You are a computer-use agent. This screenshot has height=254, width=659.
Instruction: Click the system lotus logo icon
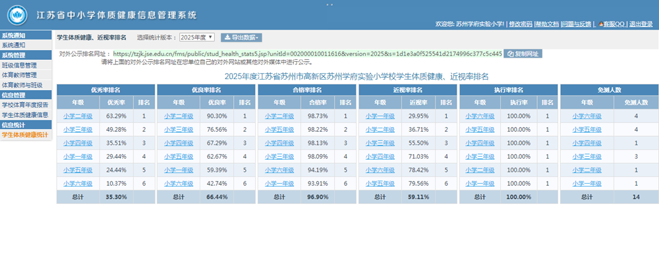[x=16, y=14]
